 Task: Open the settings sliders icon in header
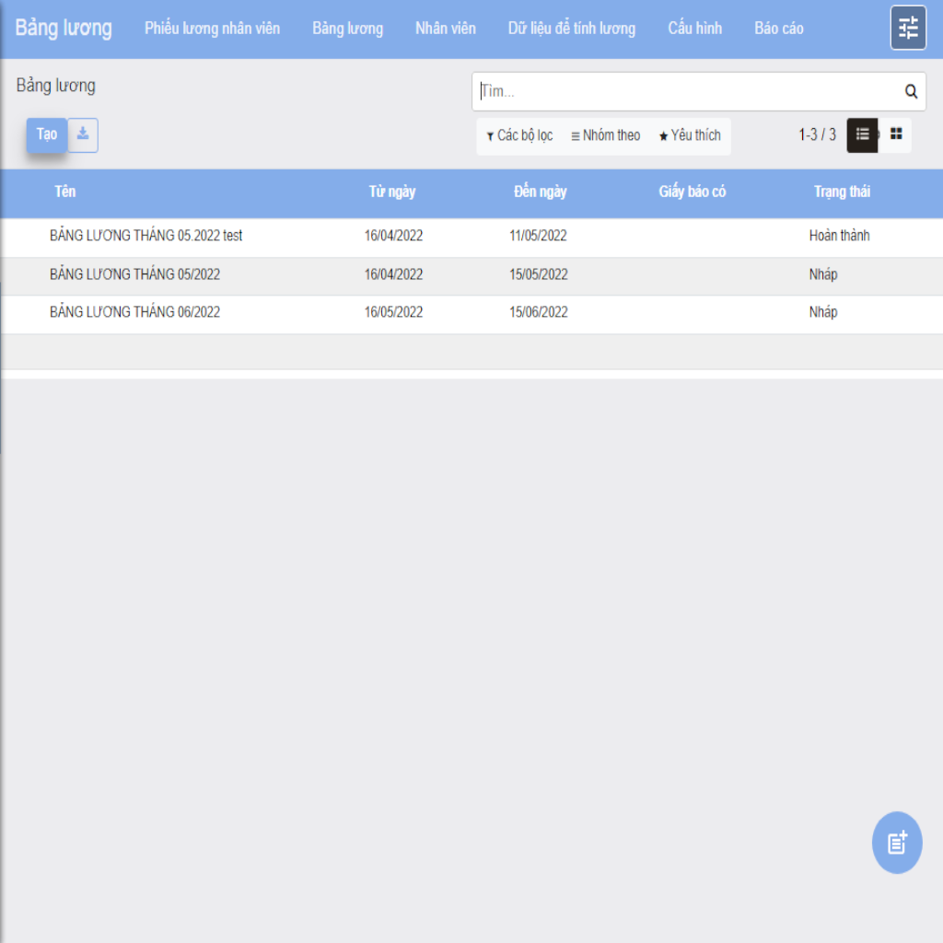coord(908,28)
